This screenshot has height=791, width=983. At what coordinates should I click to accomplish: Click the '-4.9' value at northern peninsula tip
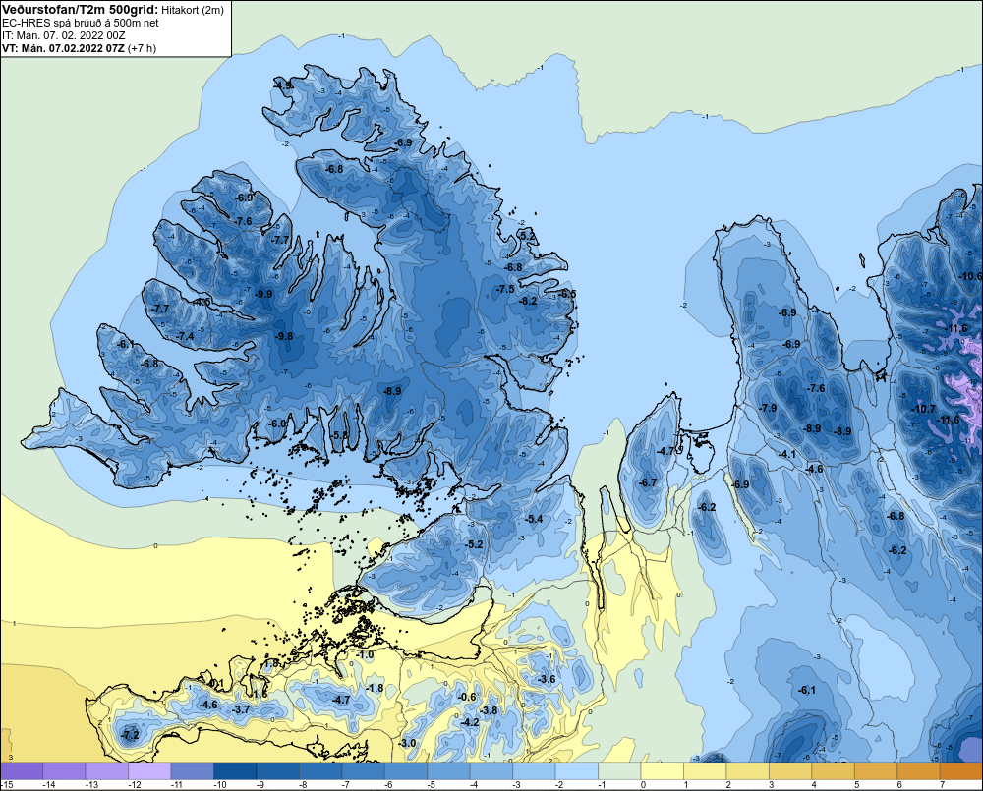point(284,85)
